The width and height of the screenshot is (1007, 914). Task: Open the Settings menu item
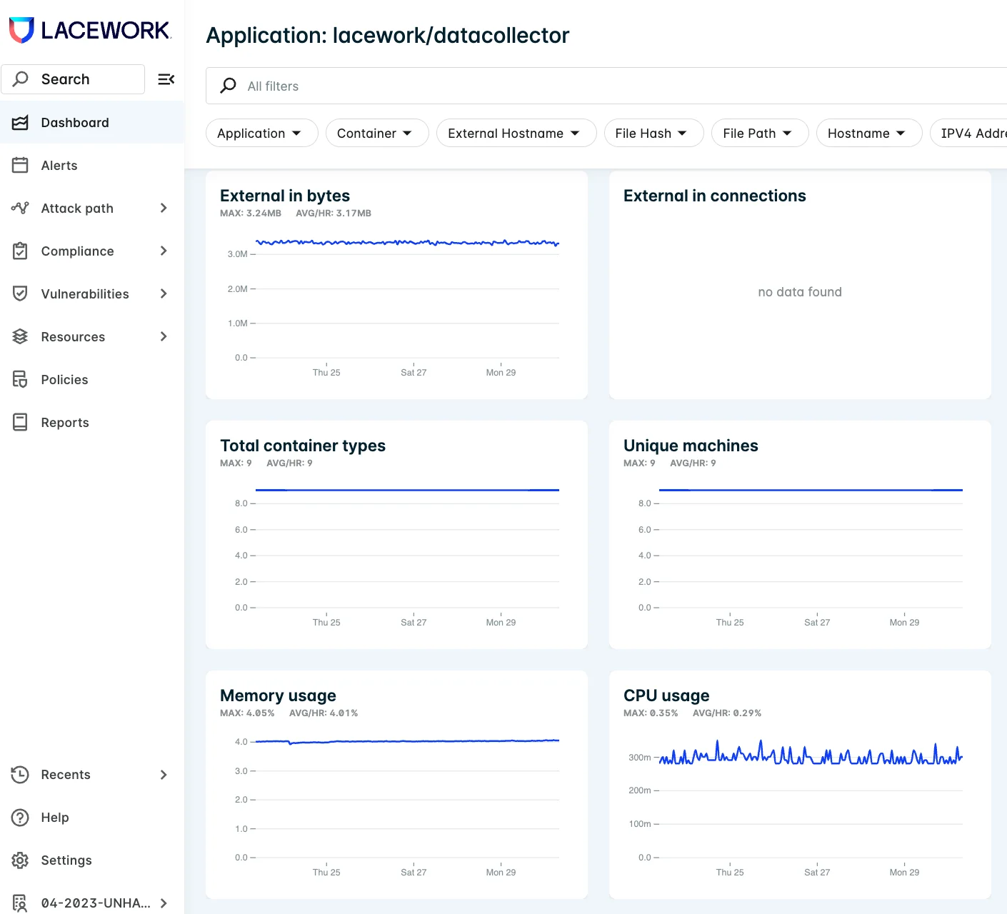click(x=92, y=860)
